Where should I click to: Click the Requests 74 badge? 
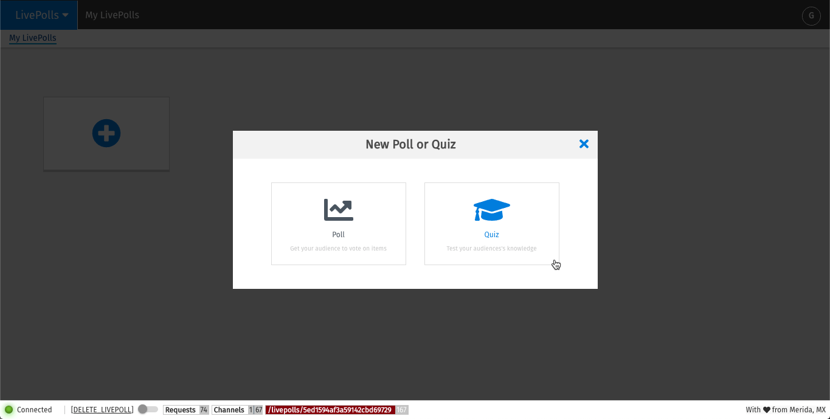(186, 410)
